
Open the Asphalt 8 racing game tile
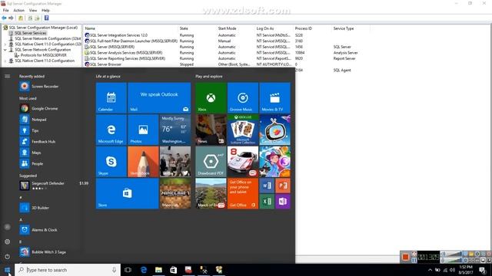(x=243, y=162)
